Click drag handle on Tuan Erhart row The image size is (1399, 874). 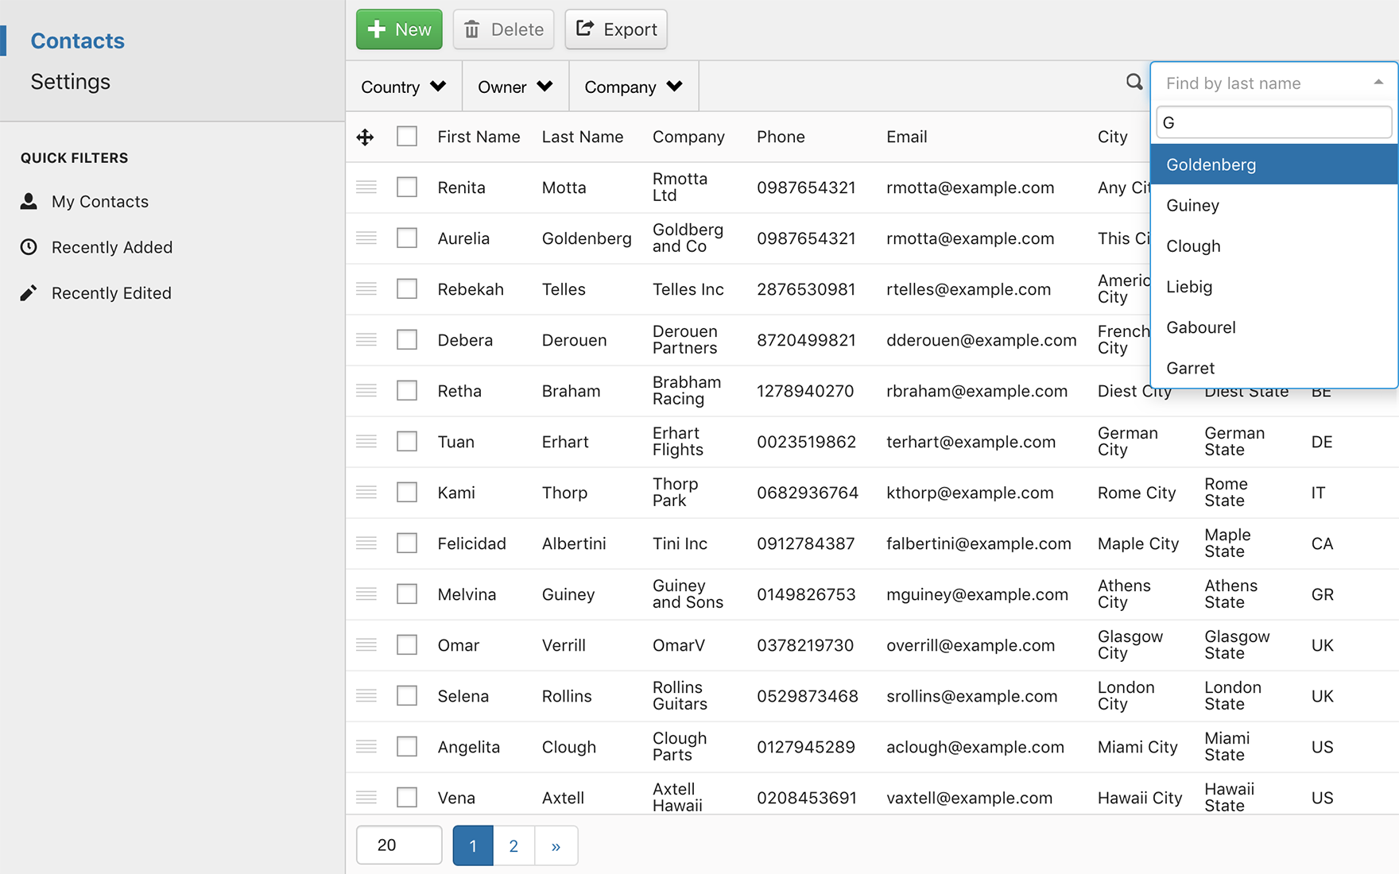(366, 442)
